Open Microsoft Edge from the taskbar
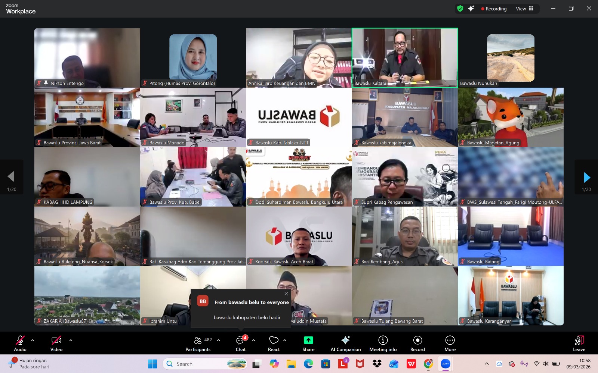Image resolution: width=598 pixels, height=373 pixels. click(x=308, y=364)
